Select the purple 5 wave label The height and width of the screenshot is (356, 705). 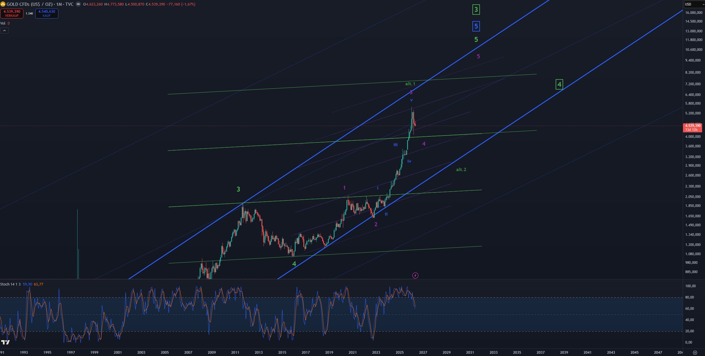click(478, 57)
